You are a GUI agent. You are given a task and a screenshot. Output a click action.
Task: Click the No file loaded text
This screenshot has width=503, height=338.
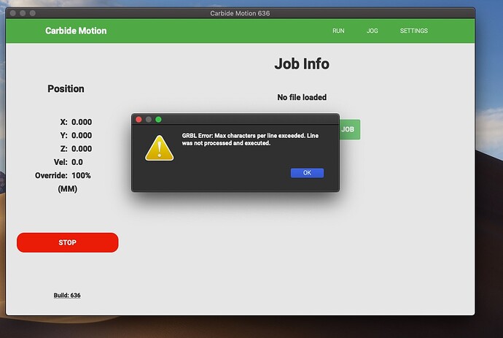tap(302, 97)
